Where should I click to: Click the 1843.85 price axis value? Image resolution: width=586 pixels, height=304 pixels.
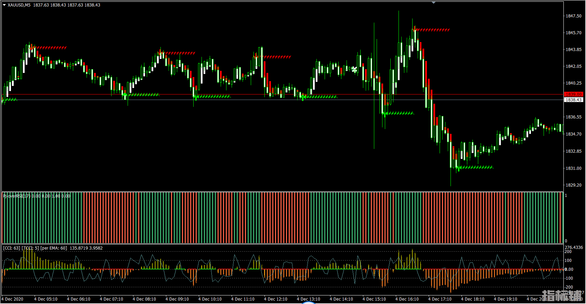click(573, 50)
